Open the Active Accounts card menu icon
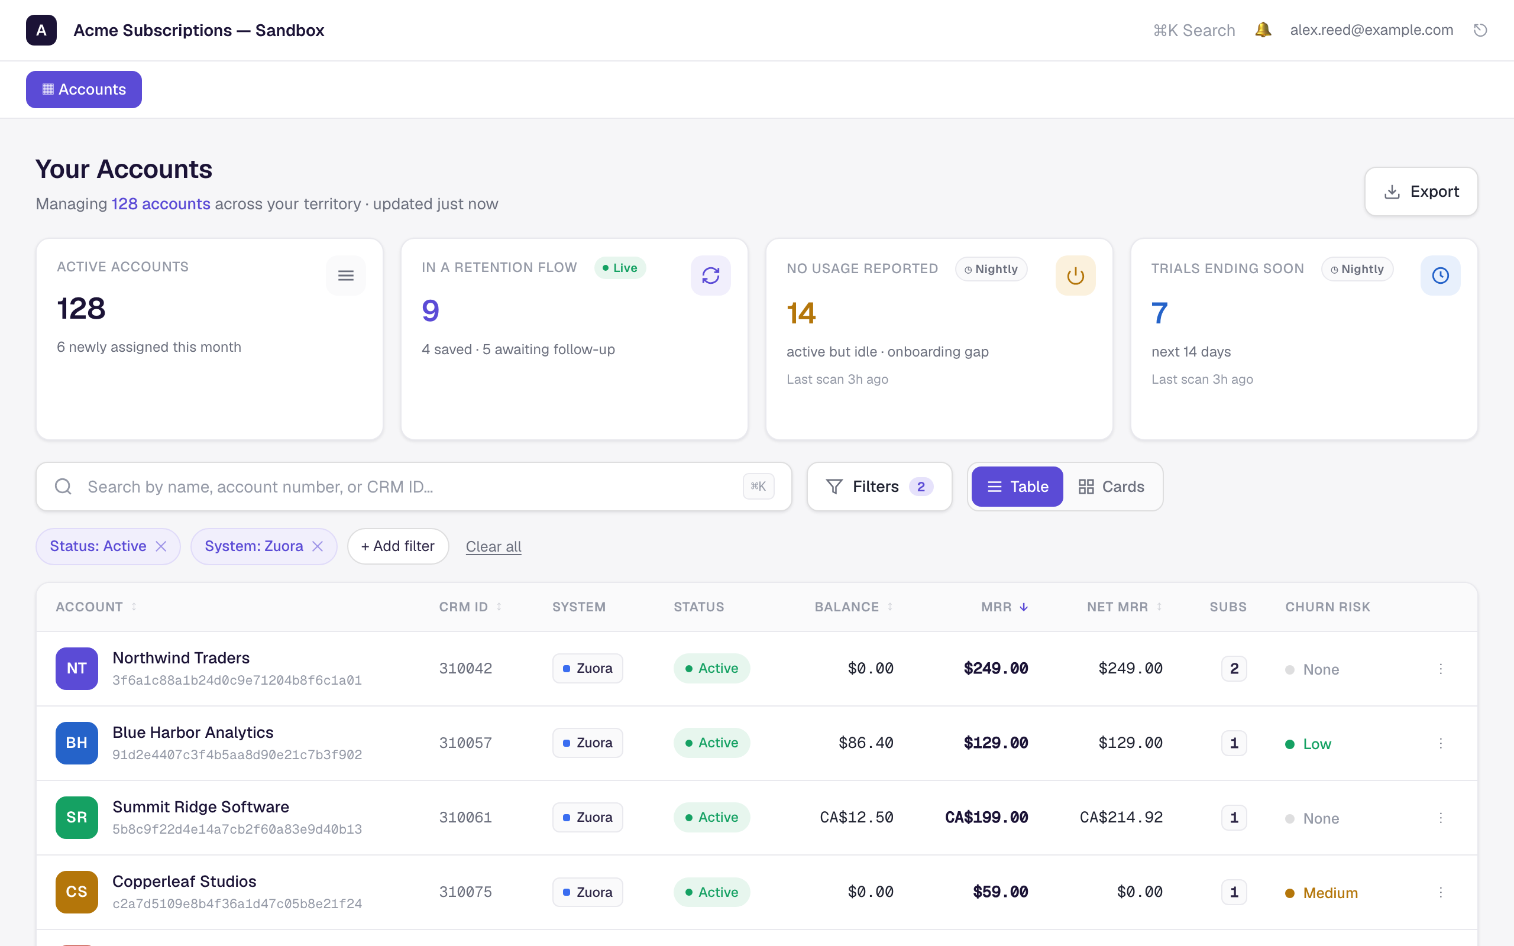Screen dimensions: 1514x946 346,276
